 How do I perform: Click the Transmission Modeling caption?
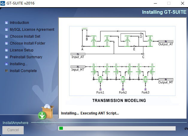point(119,101)
